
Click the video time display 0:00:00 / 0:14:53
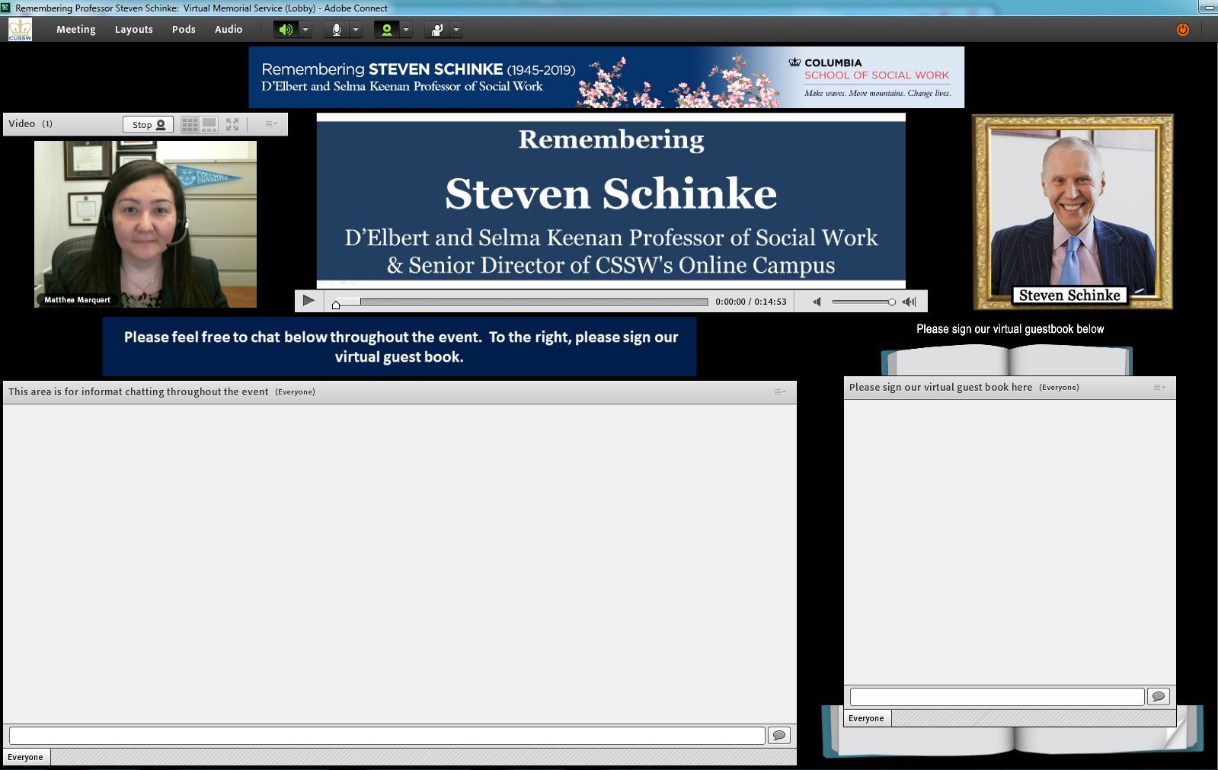[750, 302]
